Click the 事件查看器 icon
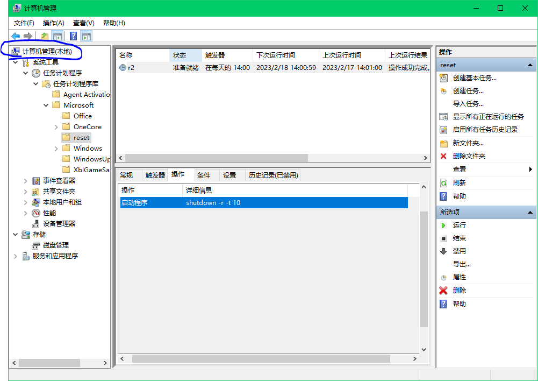The height and width of the screenshot is (381, 538). click(x=35, y=181)
